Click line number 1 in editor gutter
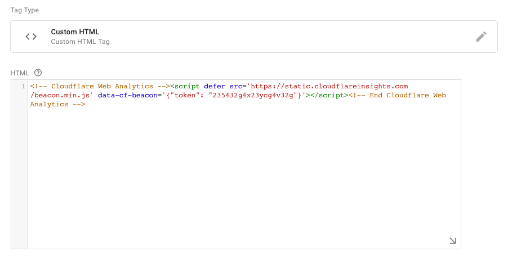The image size is (508, 256). 23,87
